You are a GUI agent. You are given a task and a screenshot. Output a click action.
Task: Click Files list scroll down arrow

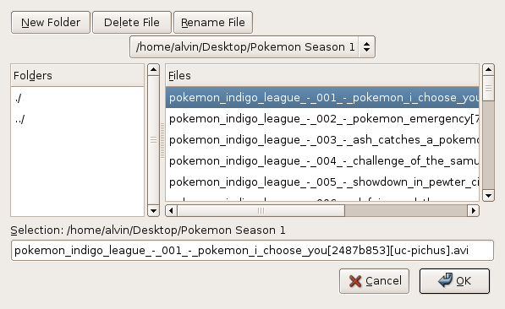[489, 195]
